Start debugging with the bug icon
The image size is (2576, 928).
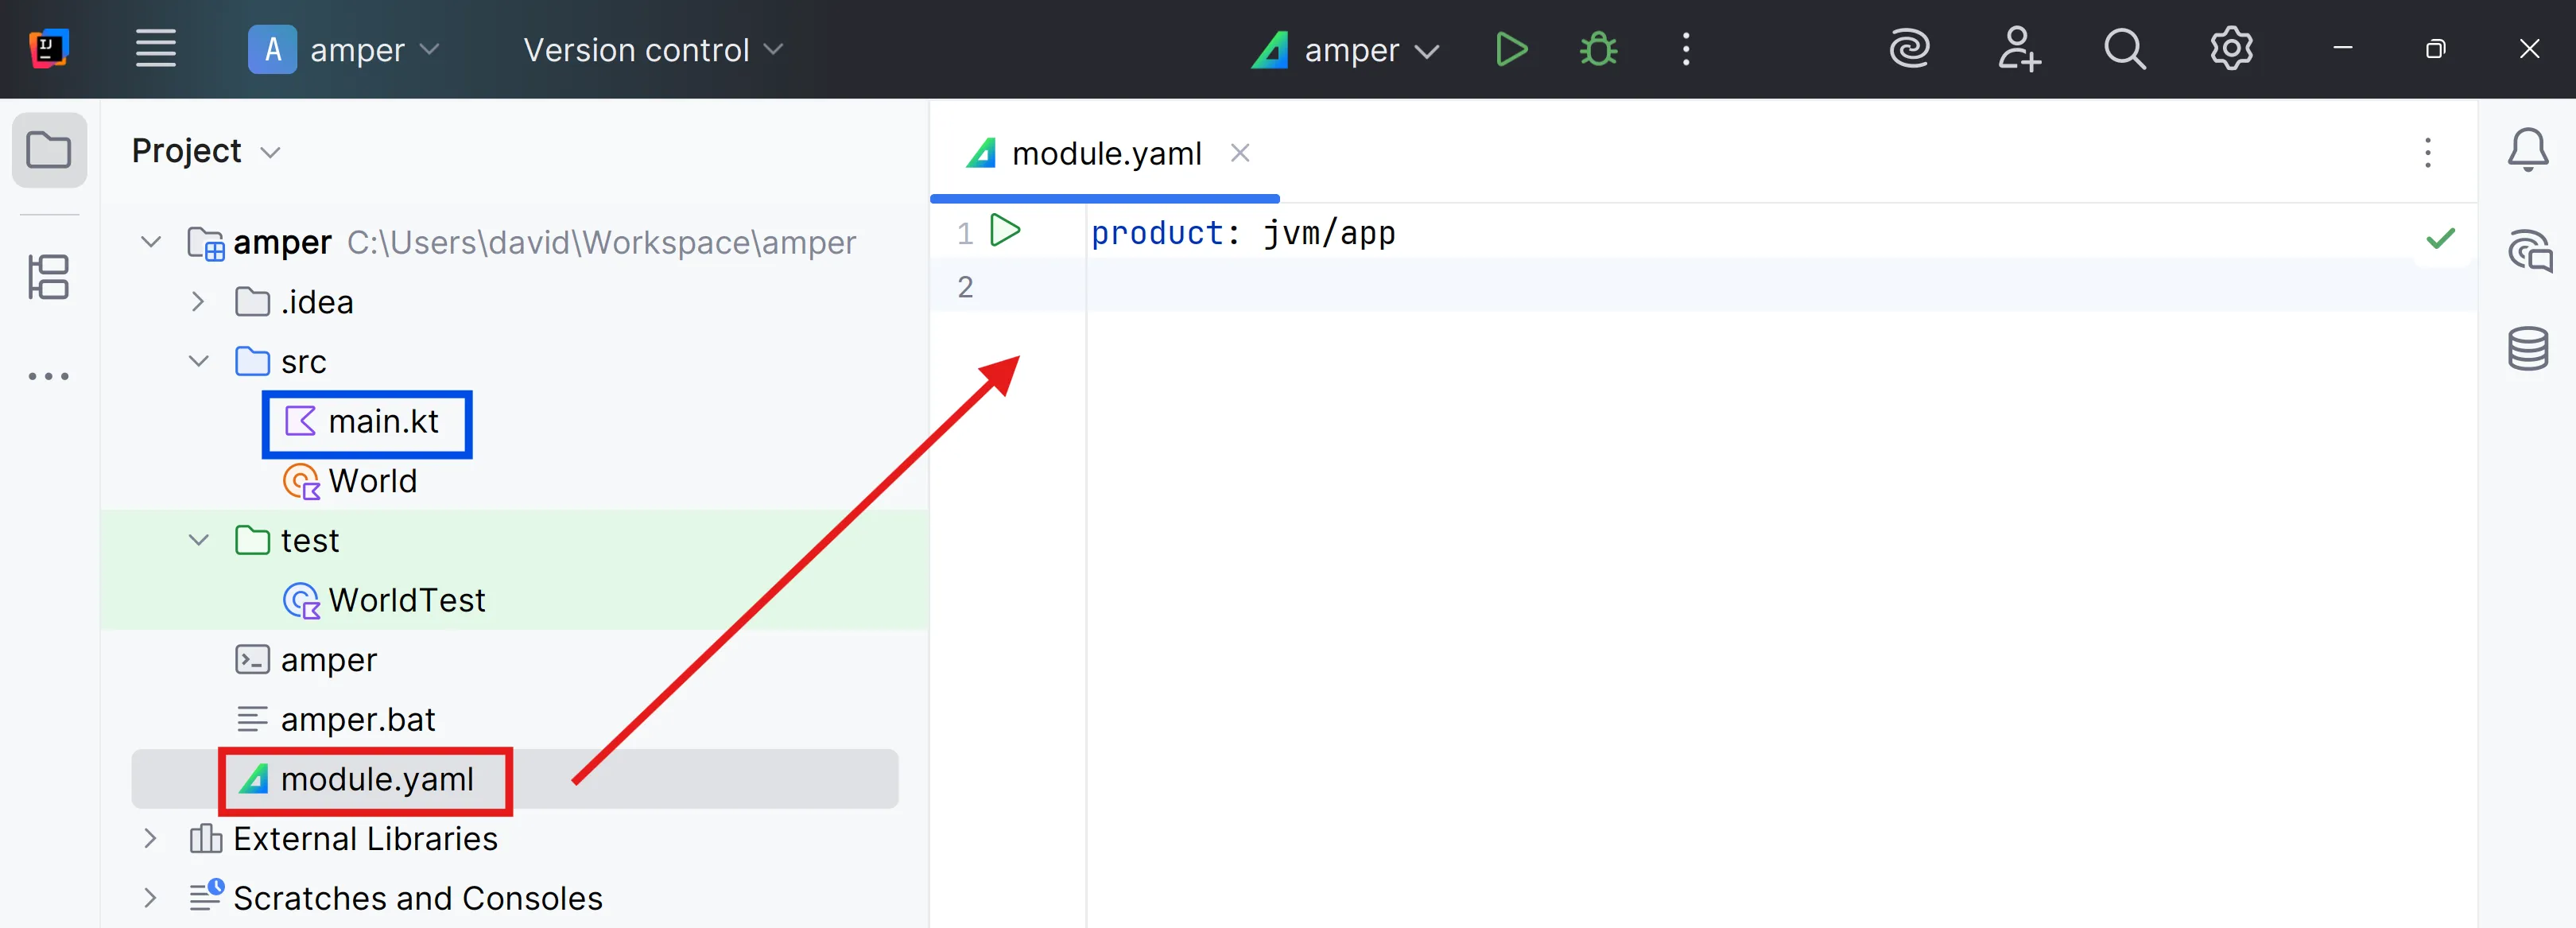(1598, 49)
